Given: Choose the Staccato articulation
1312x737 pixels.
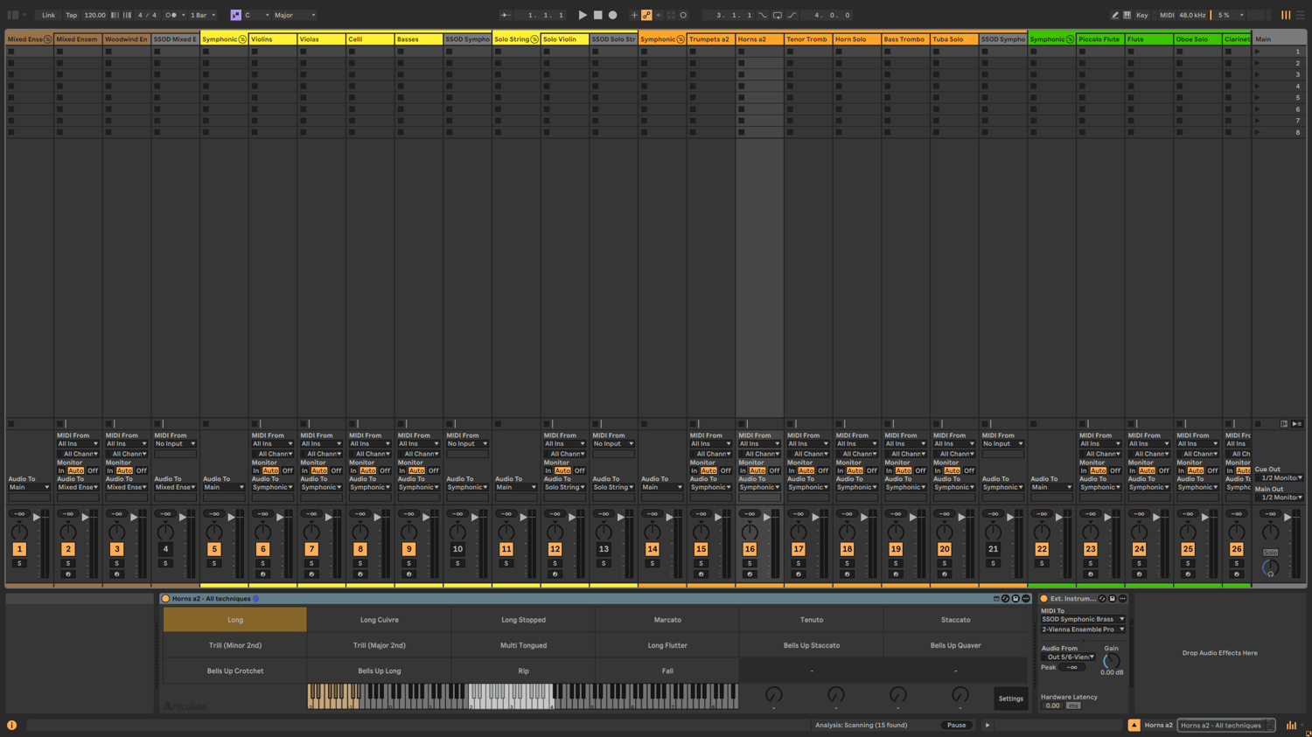Looking at the screenshot, I should pyautogui.click(x=955, y=620).
